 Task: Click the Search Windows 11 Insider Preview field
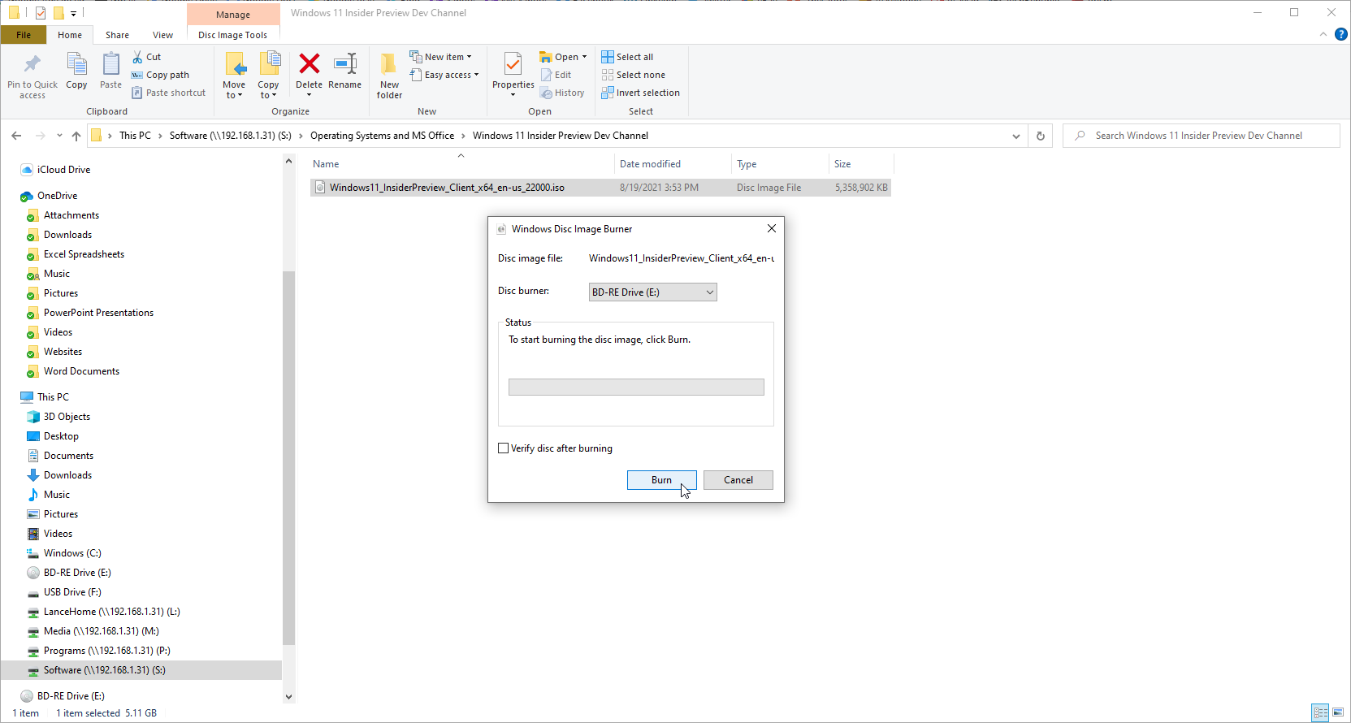coord(1201,136)
